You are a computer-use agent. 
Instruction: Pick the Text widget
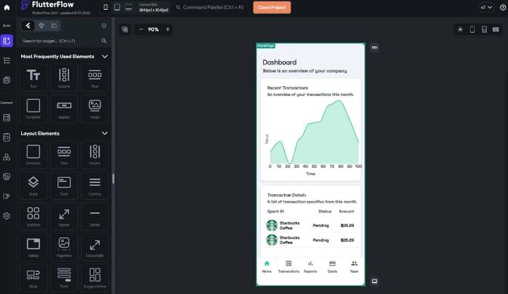(x=33, y=78)
